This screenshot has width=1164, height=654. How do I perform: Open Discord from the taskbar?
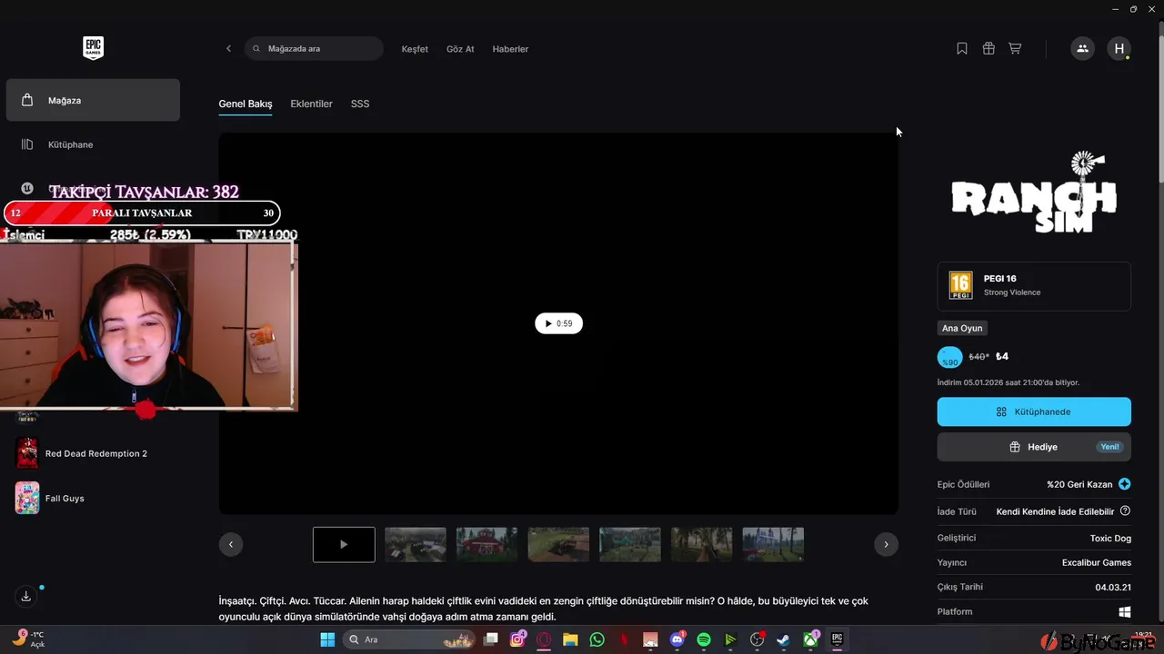677,639
